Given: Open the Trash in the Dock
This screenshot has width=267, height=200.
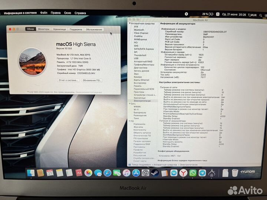Looking at the screenshot, I should pyautogui.click(x=235, y=173).
